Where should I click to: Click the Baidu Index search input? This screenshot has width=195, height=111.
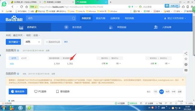[49, 18]
